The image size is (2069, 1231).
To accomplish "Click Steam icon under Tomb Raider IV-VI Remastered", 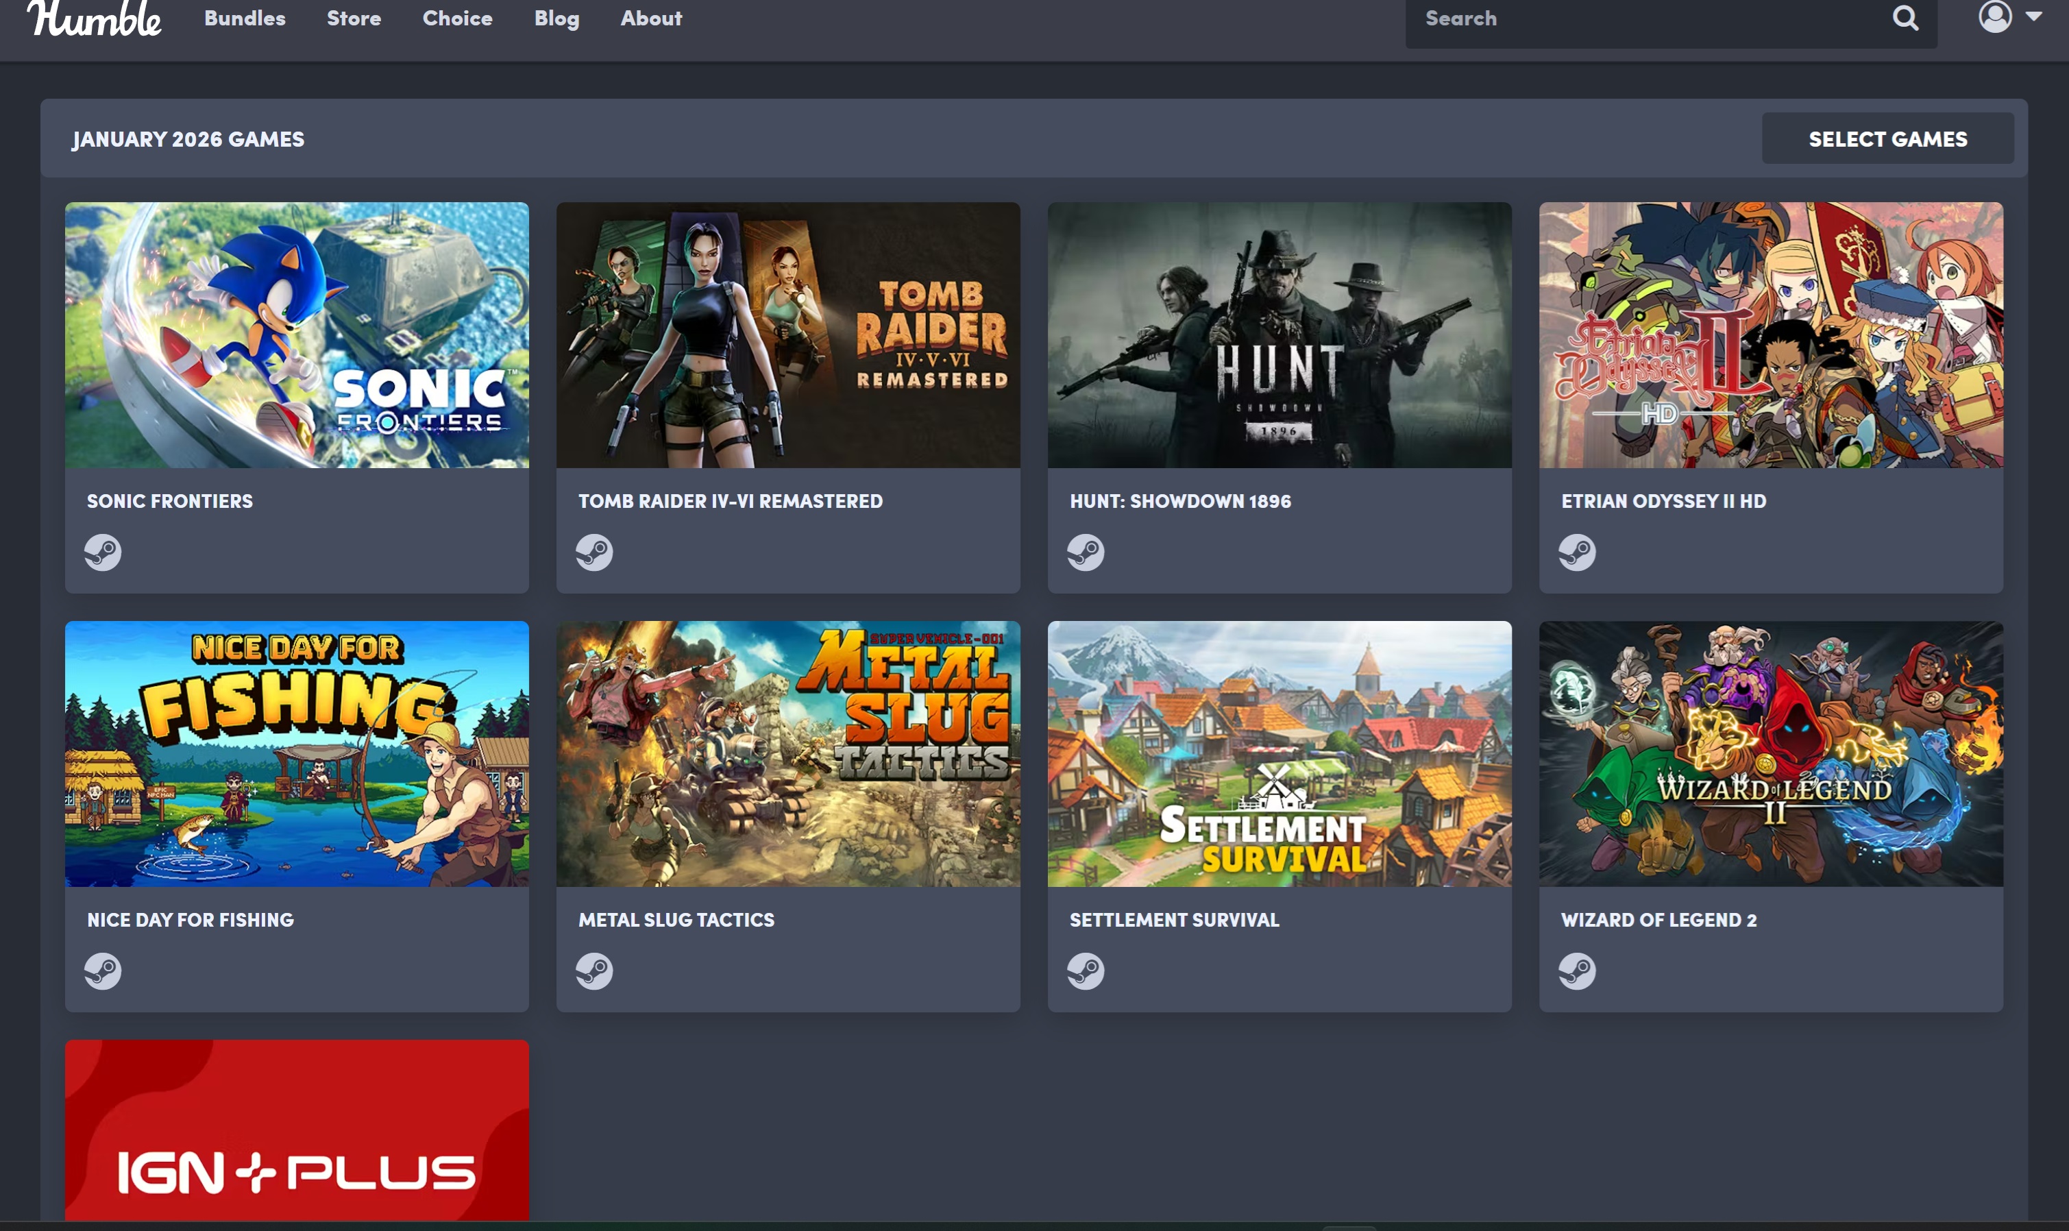I will [x=595, y=552].
